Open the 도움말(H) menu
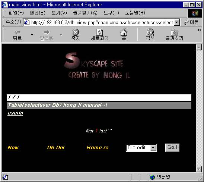 click(x=135, y=13)
